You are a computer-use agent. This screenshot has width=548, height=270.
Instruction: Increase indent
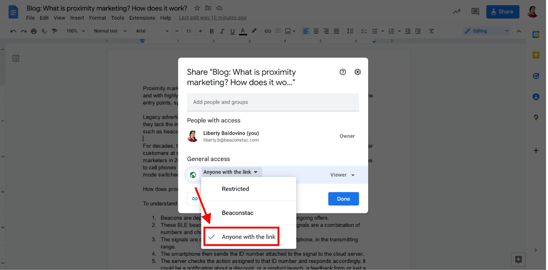coord(418,31)
